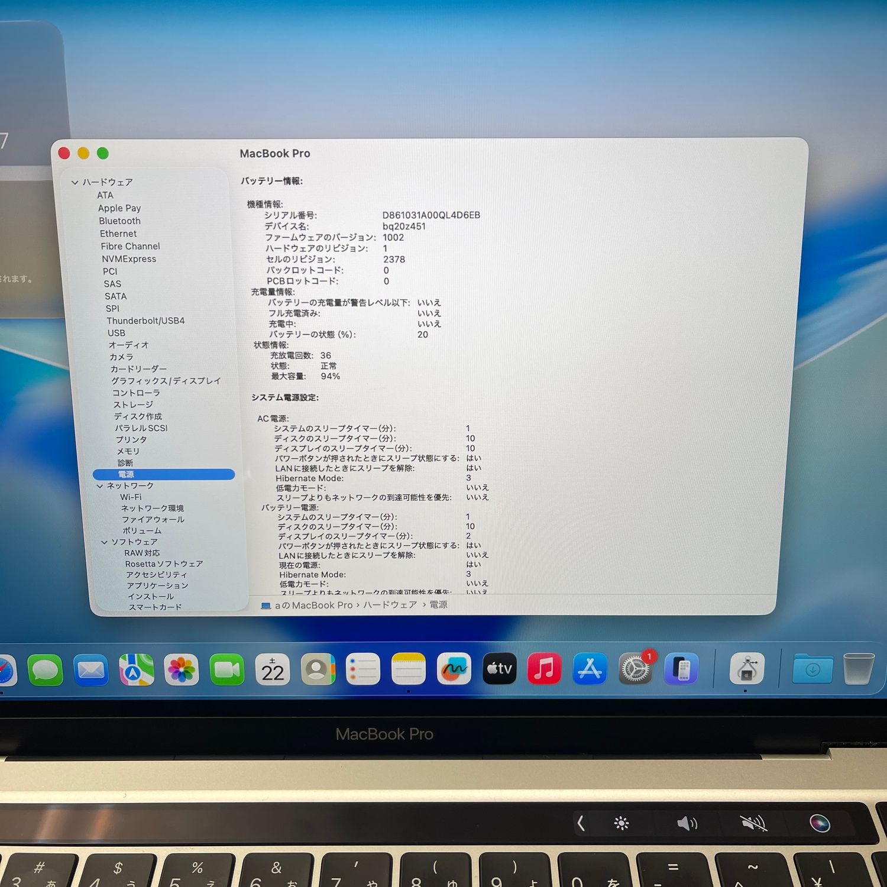The image size is (887, 887).
Task: Launch Maps from the Dock
Action: [x=136, y=670]
